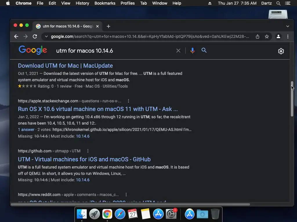Click the https://apple.stackexchange.com URL text
The image size is (297, 222).
[48, 101]
